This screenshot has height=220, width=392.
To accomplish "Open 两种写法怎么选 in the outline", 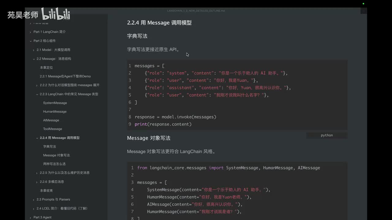I will coord(55,164).
